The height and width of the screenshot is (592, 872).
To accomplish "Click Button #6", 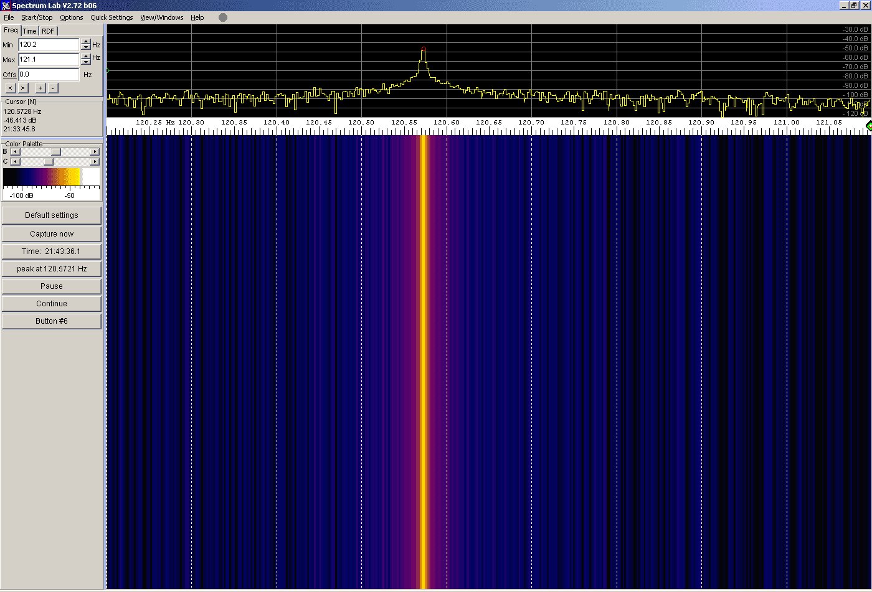I will coord(52,321).
